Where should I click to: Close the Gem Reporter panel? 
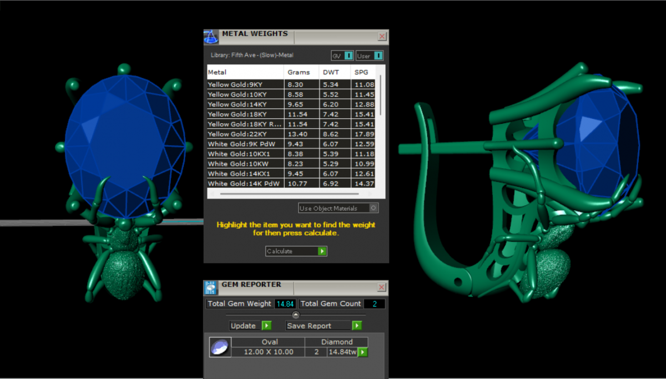[x=382, y=287]
